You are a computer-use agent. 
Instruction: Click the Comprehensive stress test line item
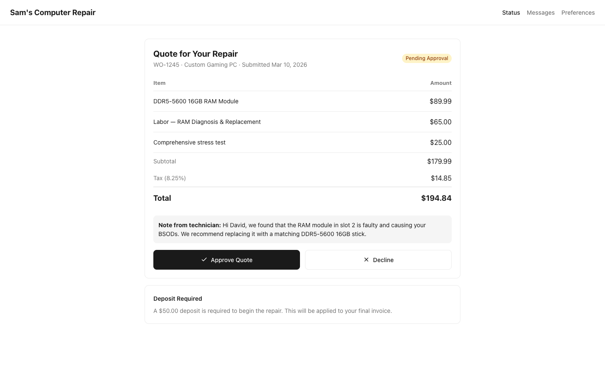pos(189,142)
